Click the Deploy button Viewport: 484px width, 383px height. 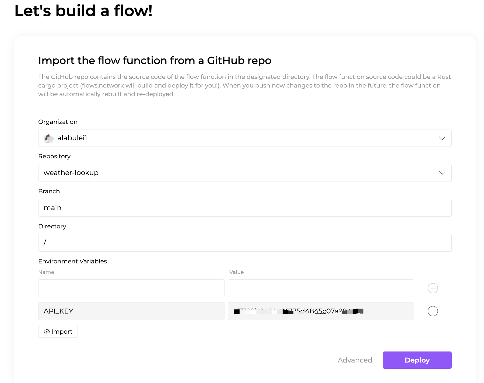coord(417,360)
